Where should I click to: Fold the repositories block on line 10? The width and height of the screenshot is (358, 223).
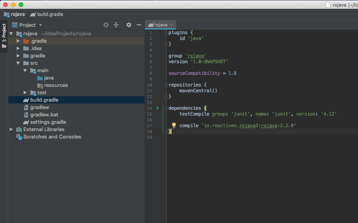(166, 85)
